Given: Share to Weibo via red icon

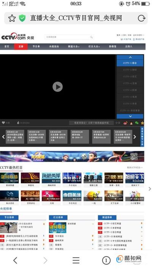Looking at the screenshot, I should pyautogui.click(x=125, y=123).
